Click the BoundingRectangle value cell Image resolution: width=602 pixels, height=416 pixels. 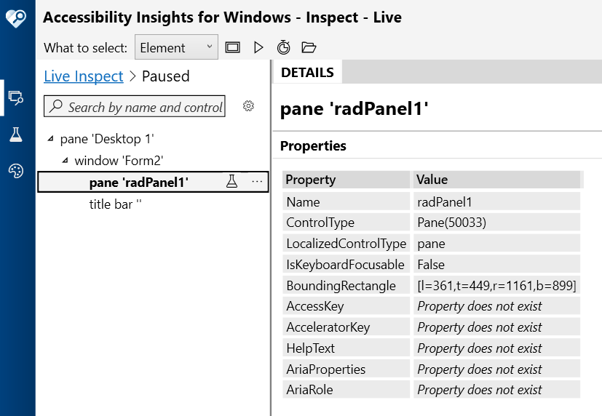tap(496, 286)
